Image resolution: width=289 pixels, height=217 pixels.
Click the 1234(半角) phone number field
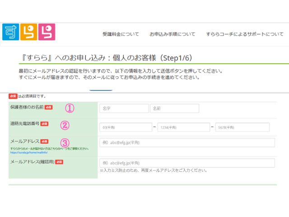click(184, 127)
